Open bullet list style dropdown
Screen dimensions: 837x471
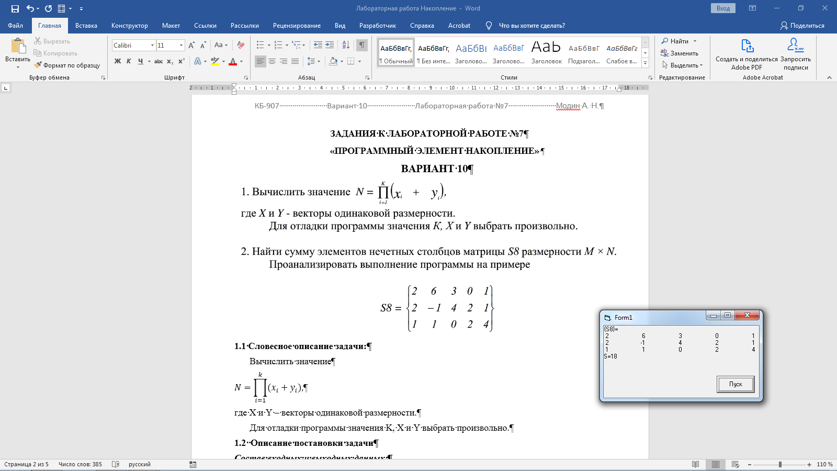269,45
